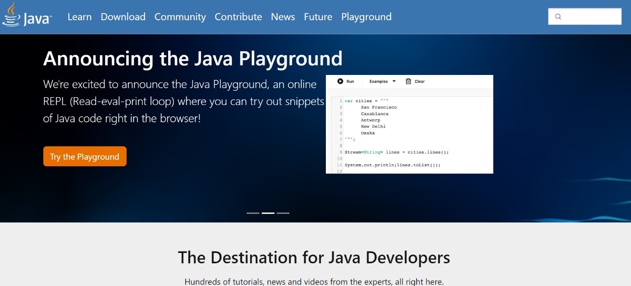The image size is (631, 286).
Task: Open Playground from the navigation bar
Action: [x=366, y=17]
